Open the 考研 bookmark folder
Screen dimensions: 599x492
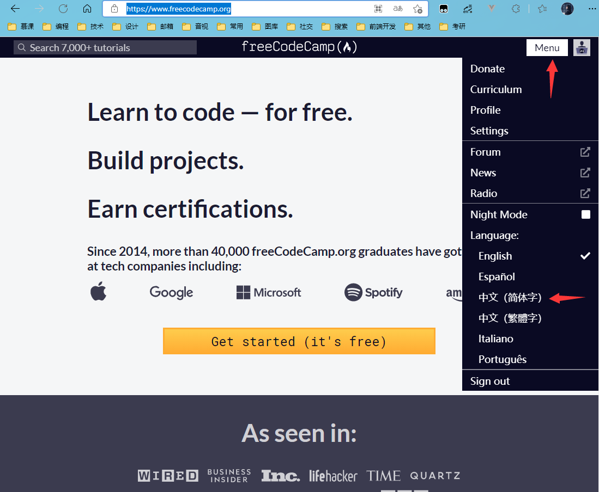coord(453,26)
